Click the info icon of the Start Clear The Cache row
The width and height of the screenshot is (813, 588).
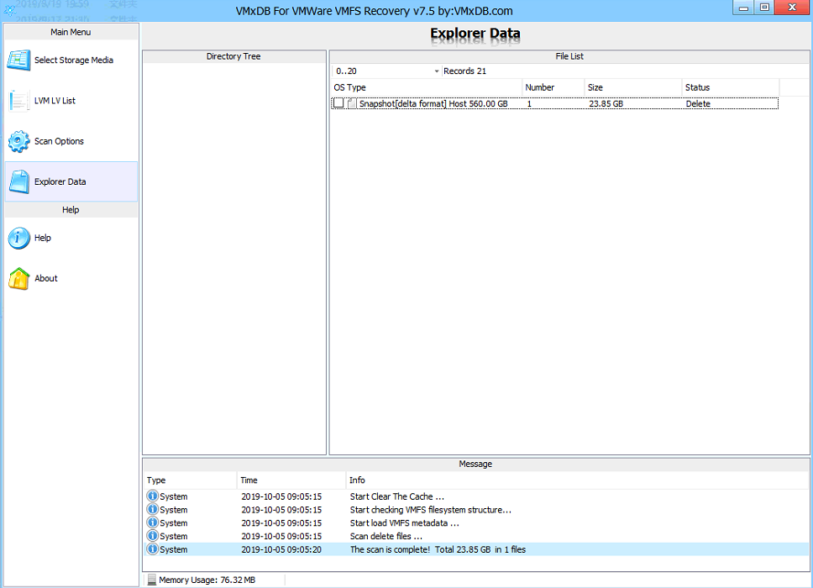point(153,496)
